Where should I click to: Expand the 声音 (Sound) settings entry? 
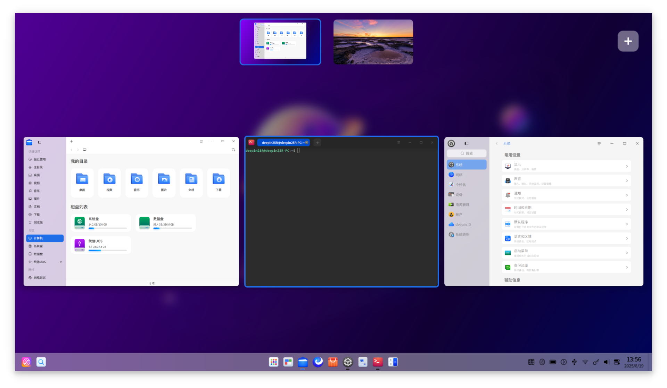coord(566,180)
